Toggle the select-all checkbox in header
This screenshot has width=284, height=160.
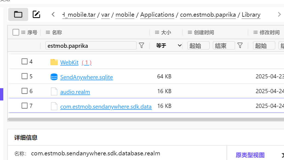(16, 32)
